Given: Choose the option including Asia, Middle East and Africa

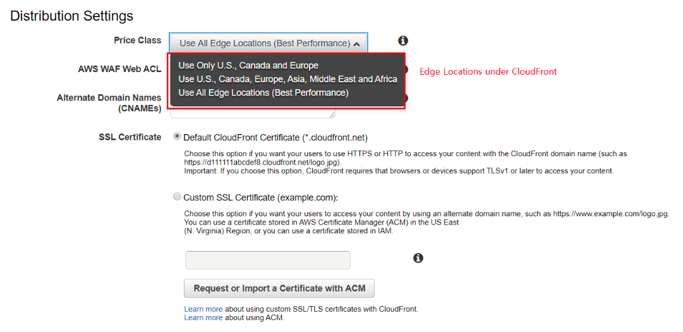Looking at the screenshot, I should tap(287, 79).
